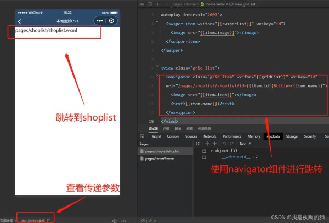Toggle the eye preview icon below simulator
Image resolution: width=329 pixels, height=223 pixels.
pos(123,221)
